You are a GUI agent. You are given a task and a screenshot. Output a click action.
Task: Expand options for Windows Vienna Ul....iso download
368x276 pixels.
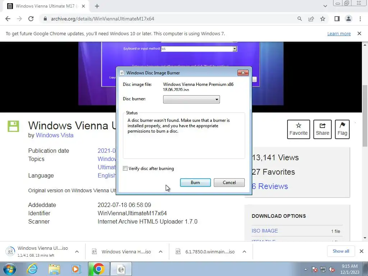click(x=77, y=252)
